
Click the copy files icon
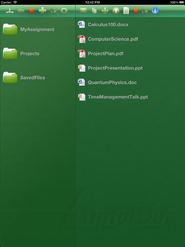pyautogui.click(x=94, y=11)
